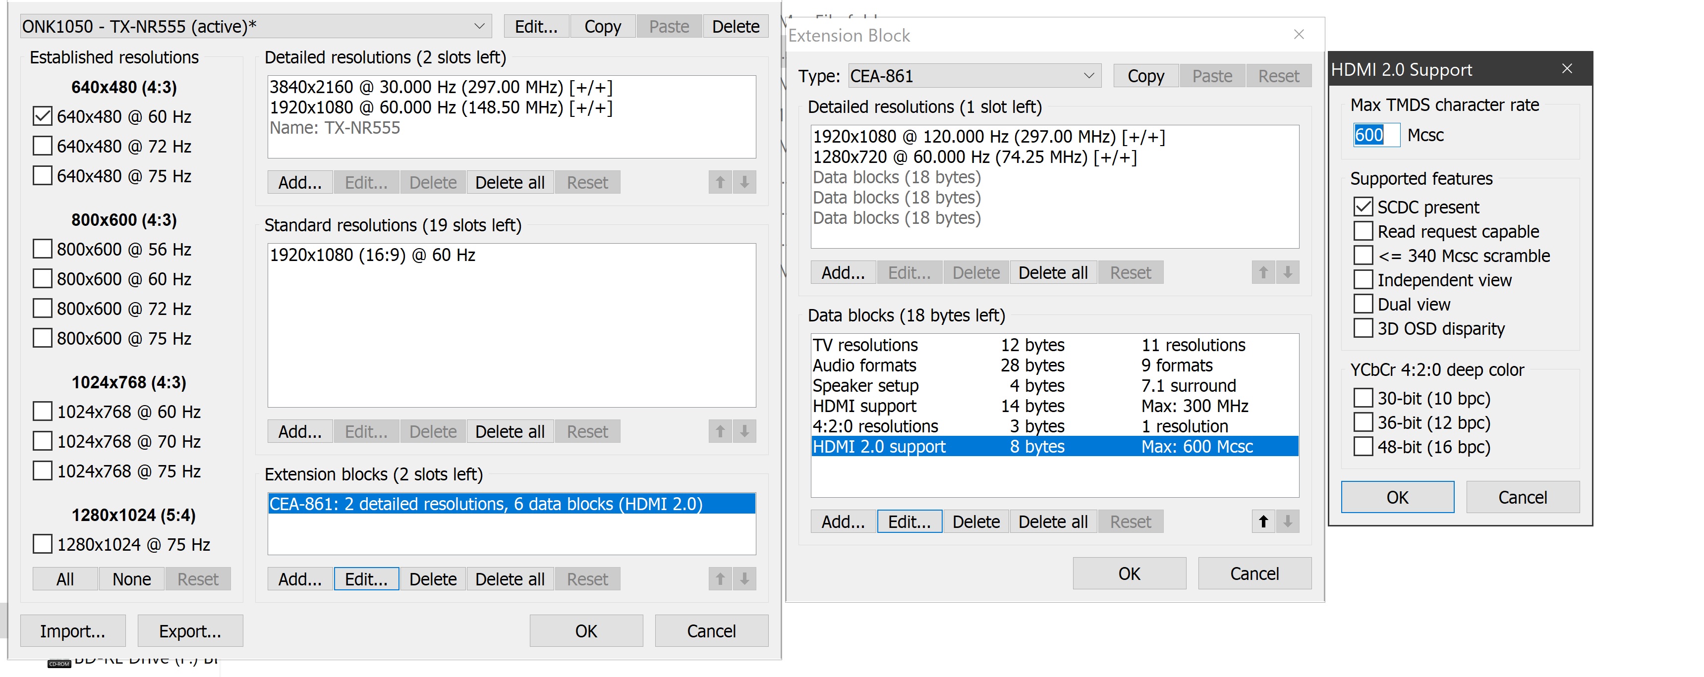
Task: Uncheck SCDC present checkbox
Action: point(1363,207)
